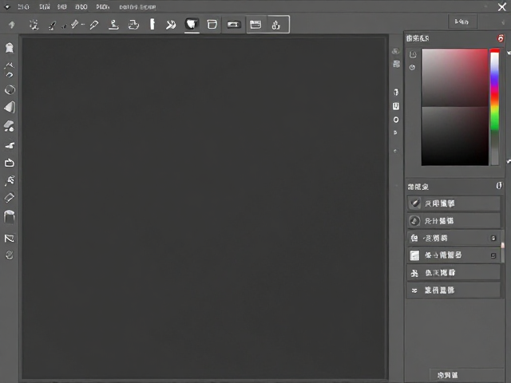Viewport: 511px width, 383px height.
Task: Click the red circular icon in the color panel header
Action: [501, 38]
